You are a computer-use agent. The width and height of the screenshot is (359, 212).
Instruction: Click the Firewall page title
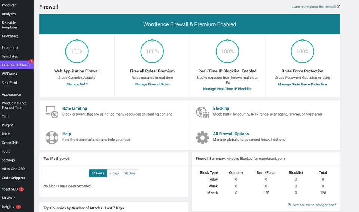pyautogui.click(x=49, y=7)
